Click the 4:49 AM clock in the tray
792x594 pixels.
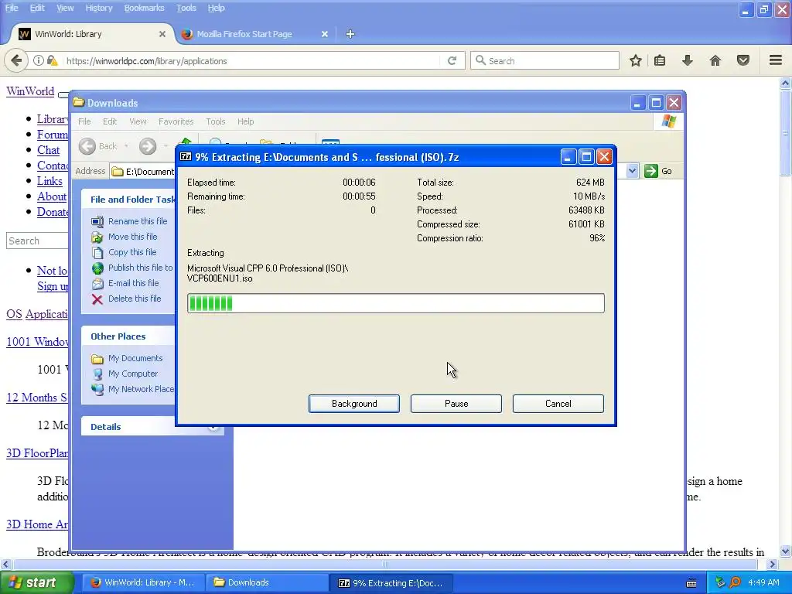[x=763, y=582]
